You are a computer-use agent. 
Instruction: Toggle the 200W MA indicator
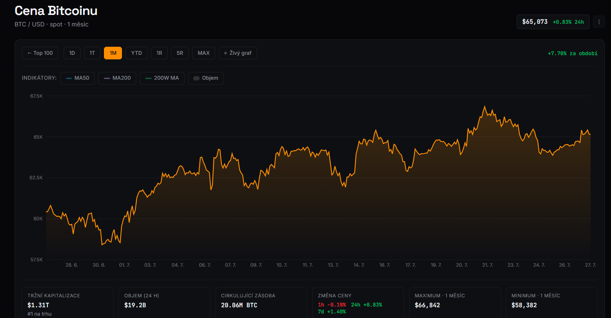click(x=162, y=78)
